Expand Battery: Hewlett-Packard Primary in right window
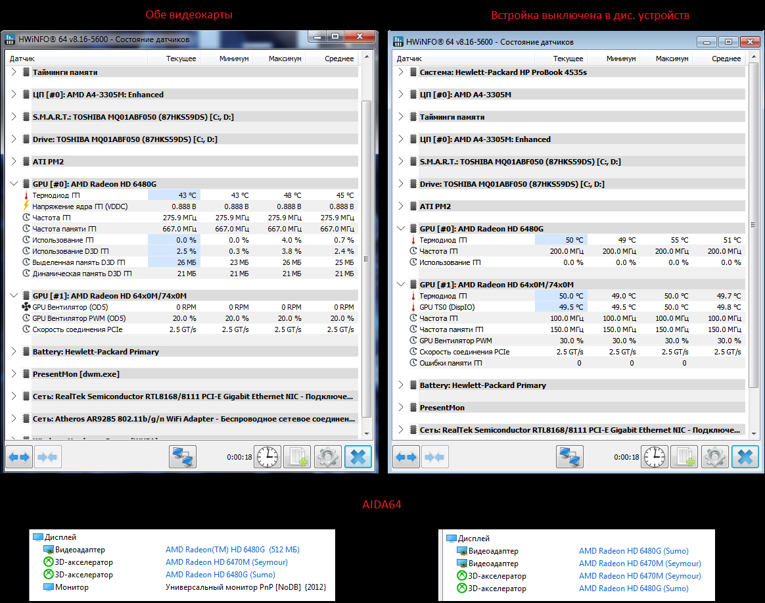 tap(402, 385)
